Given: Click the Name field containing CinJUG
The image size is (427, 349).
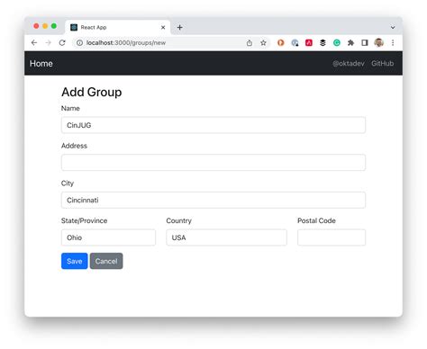Looking at the screenshot, I should (x=213, y=125).
